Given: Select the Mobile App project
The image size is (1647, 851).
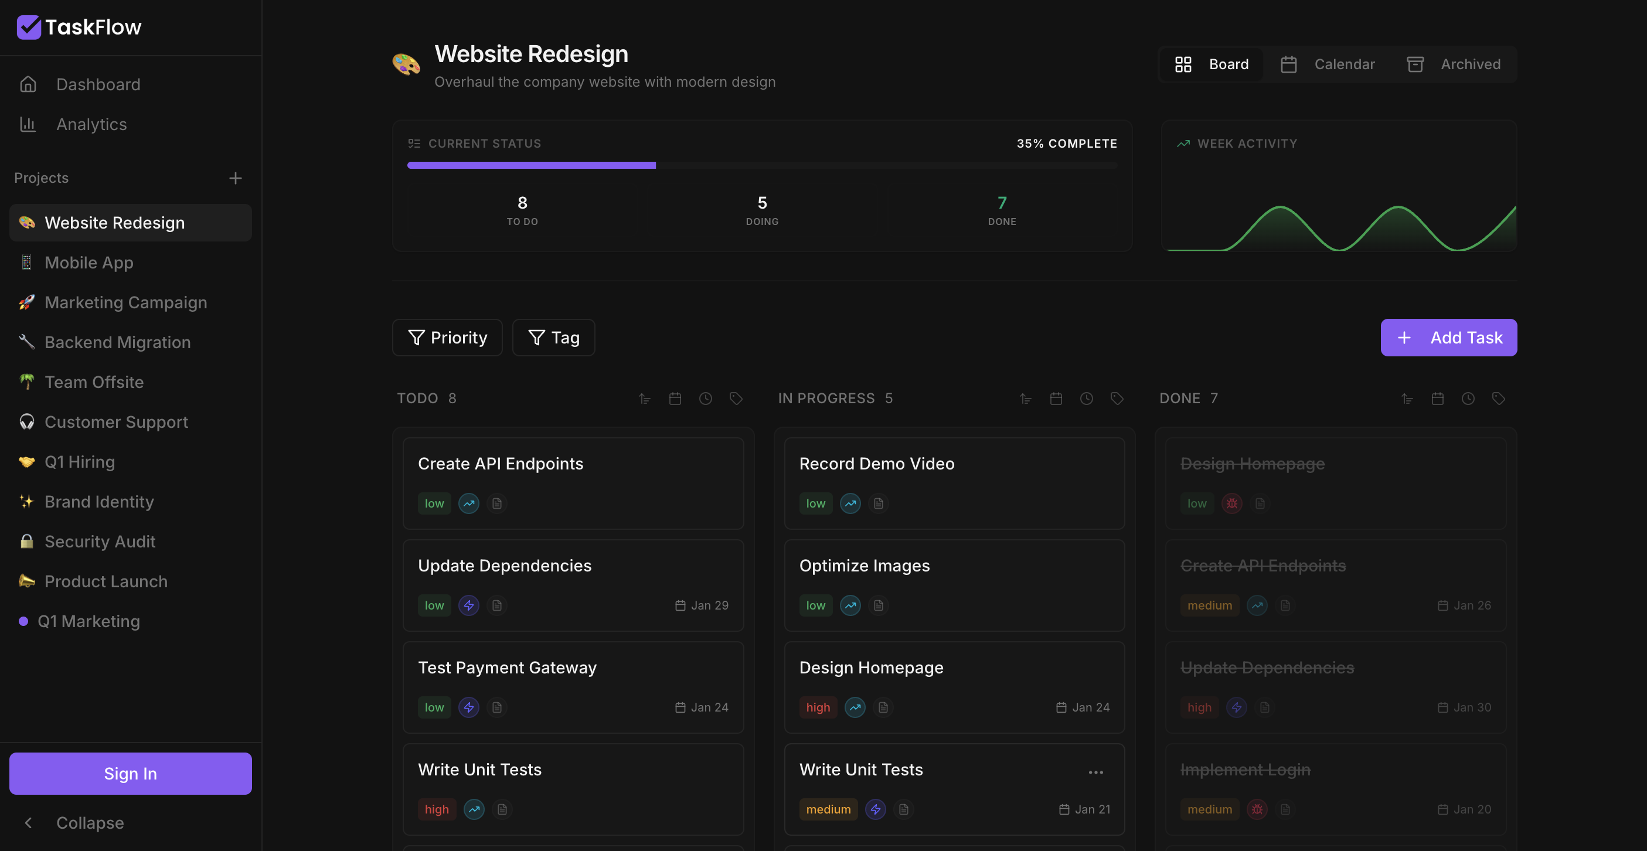Looking at the screenshot, I should point(131,262).
